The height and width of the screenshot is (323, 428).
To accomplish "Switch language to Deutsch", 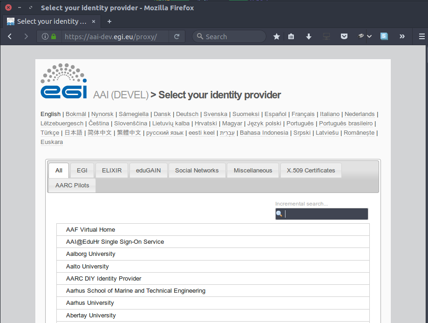I will [187, 114].
